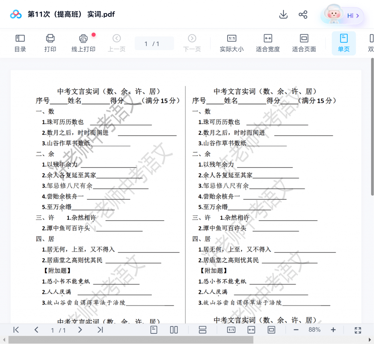Open the share icon
This screenshot has width=374, height=344.
click(x=303, y=15)
